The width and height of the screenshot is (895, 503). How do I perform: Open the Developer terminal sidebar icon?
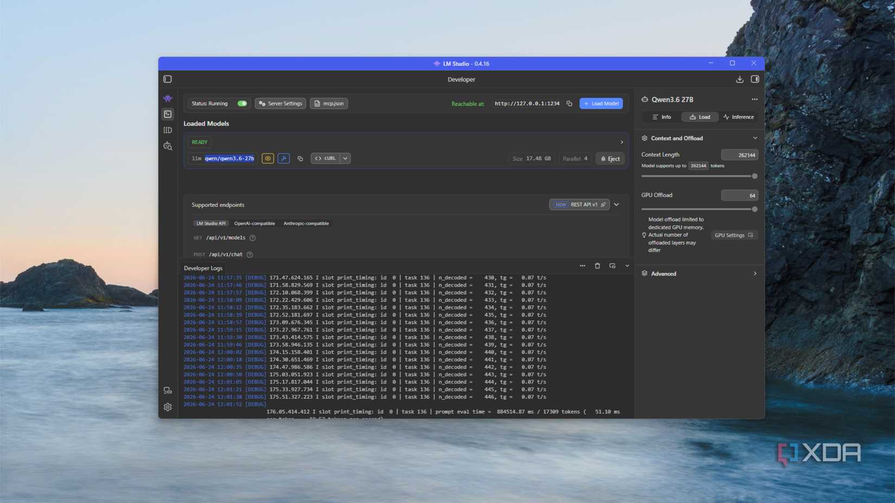coord(168,114)
